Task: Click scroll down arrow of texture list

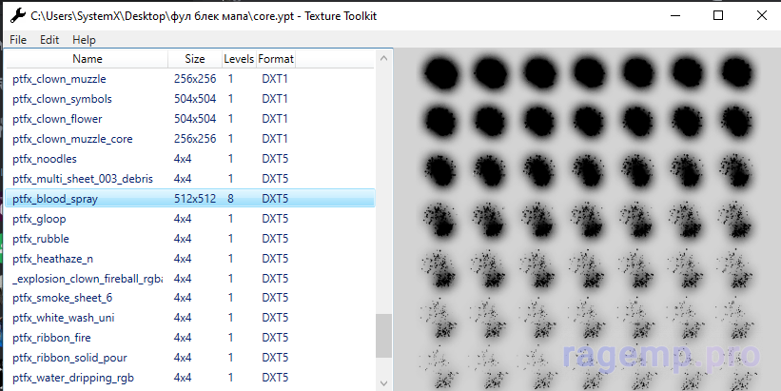Action: tap(384, 381)
